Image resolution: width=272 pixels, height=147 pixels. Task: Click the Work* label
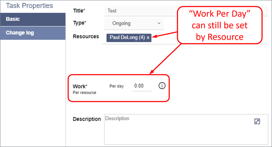[80, 86]
